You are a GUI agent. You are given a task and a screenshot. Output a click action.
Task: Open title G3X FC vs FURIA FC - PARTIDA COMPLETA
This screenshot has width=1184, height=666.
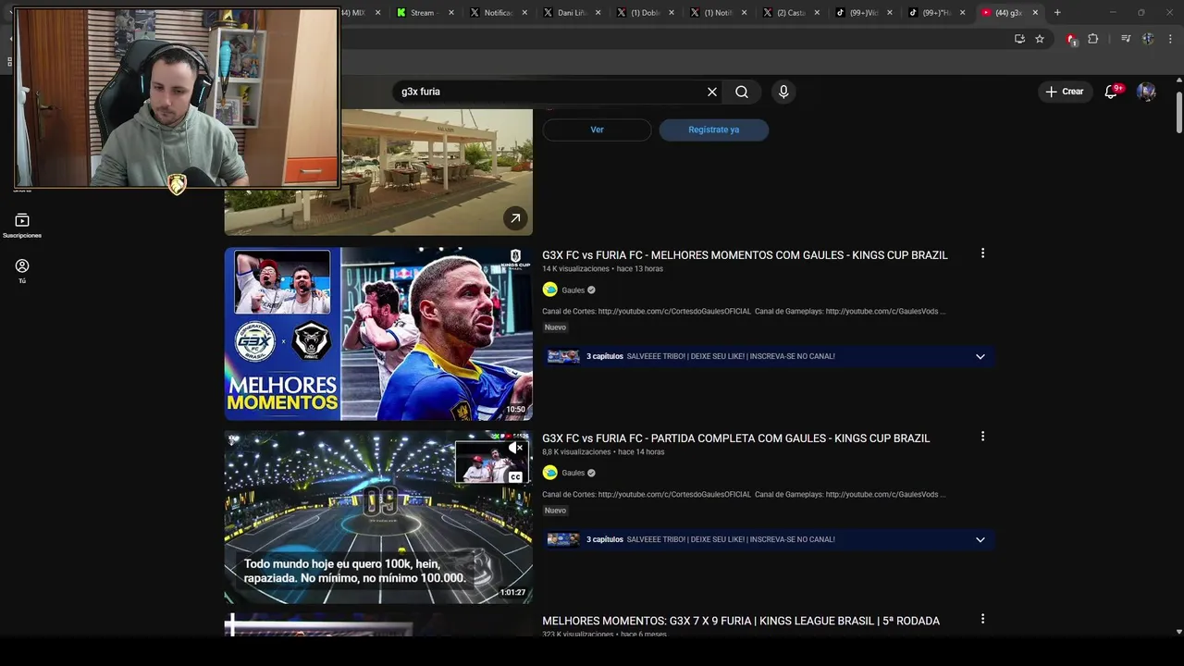(735, 438)
